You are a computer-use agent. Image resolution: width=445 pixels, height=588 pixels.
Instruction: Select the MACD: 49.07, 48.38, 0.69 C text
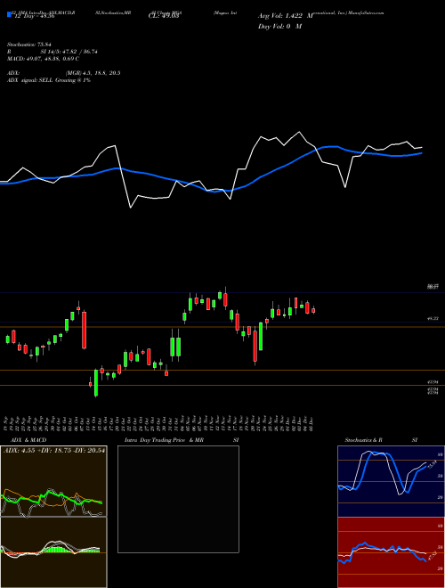[43, 59]
